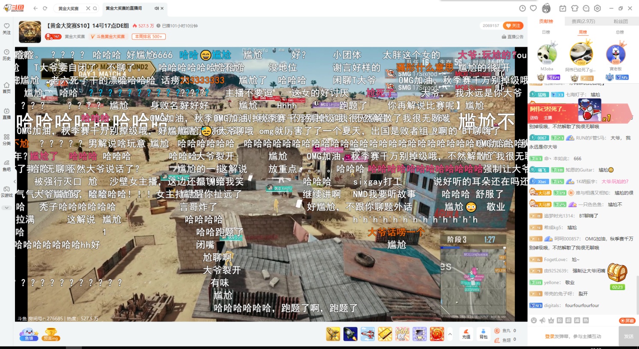The height and width of the screenshot is (349, 639).
Task: Go to 首页 in the left sidebar
Action: pyautogui.click(x=6, y=88)
